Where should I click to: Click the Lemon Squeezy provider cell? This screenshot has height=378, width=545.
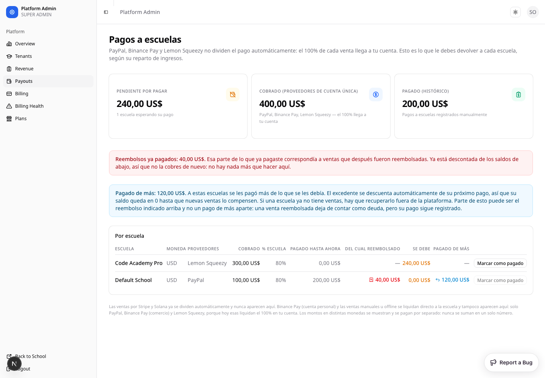(x=207, y=263)
